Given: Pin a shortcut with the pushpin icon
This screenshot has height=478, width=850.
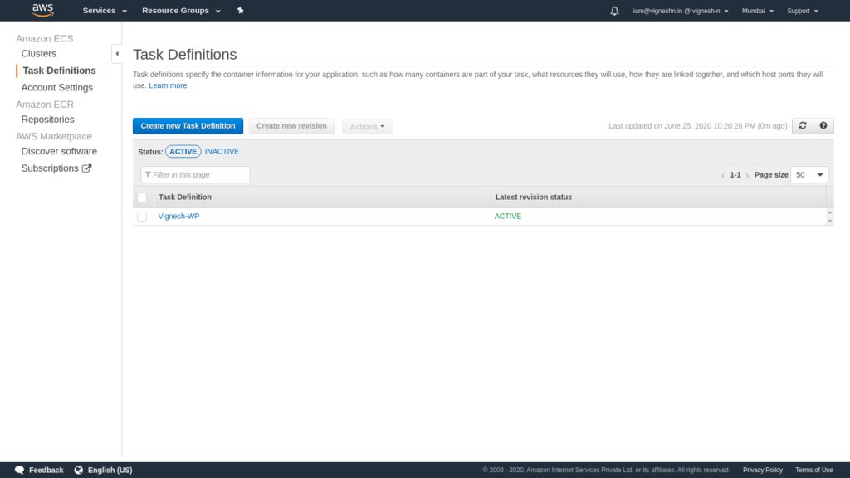Looking at the screenshot, I should 240,10.
